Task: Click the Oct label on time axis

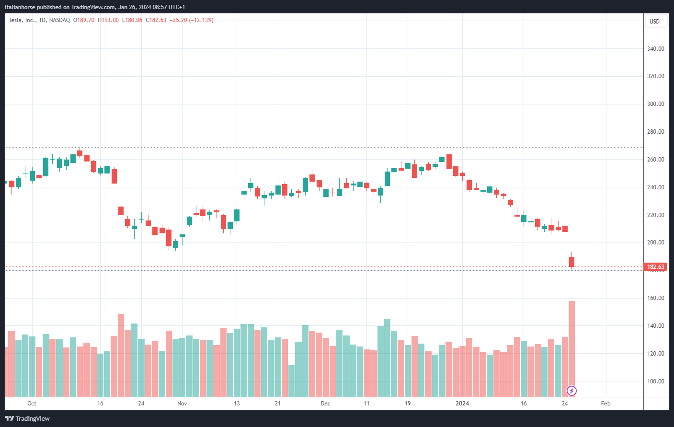Action: click(32, 404)
